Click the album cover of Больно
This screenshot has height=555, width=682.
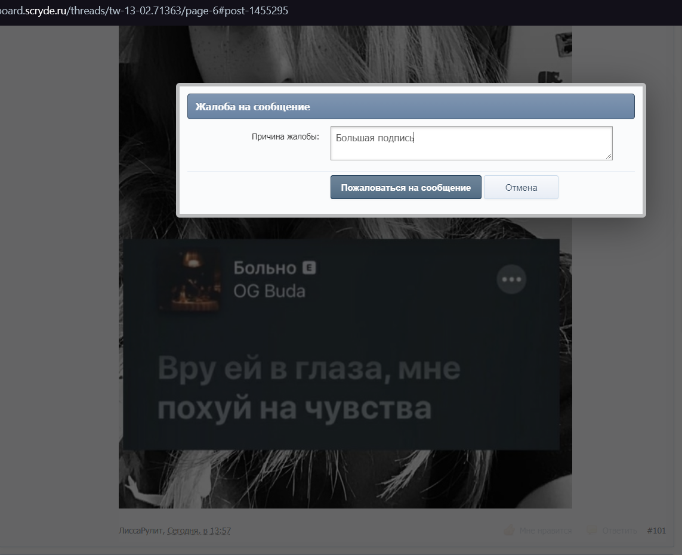(x=188, y=280)
